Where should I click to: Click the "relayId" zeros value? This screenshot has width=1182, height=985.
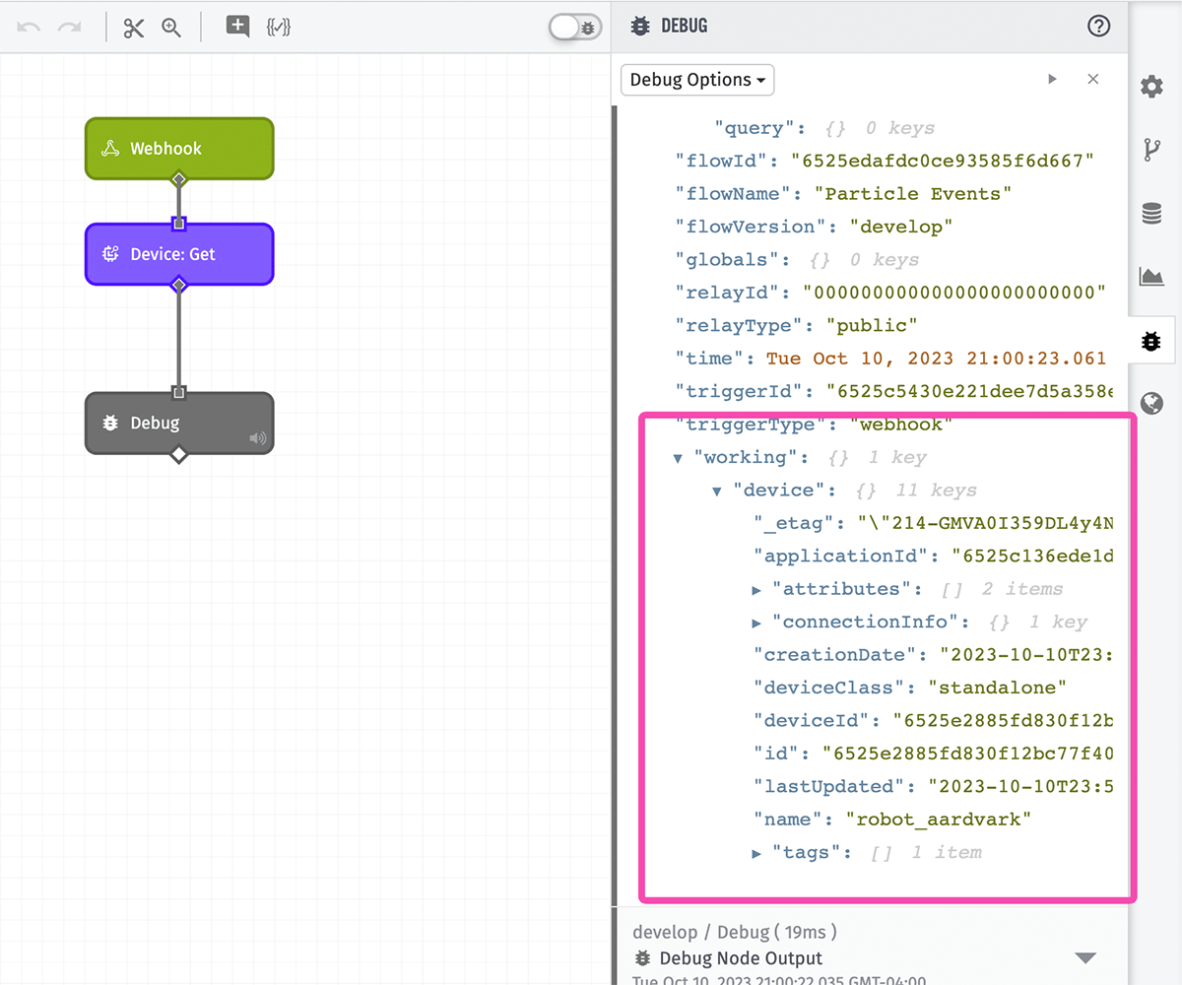(954, 293)
